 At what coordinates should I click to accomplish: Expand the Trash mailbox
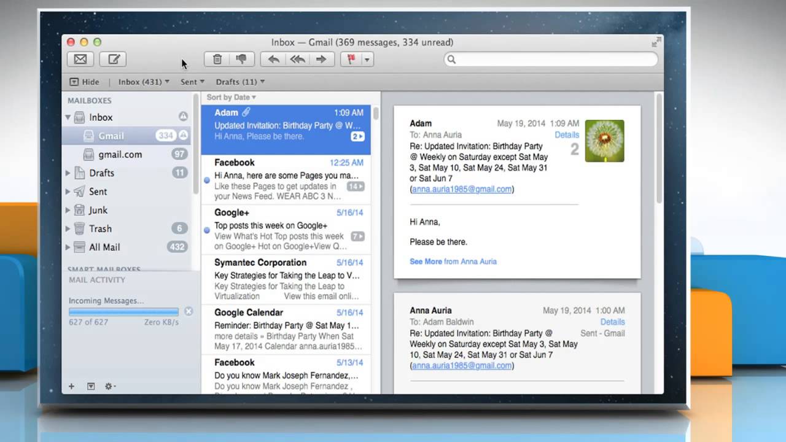[x=68, y=228]
